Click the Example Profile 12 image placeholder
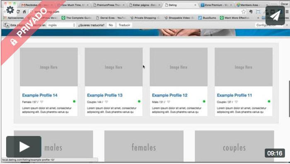Image resolution: width=290 pixels, height=164 pixels. click(x=179, y=67)
